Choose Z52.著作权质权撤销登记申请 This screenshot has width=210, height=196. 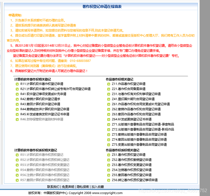tap(132, 160)
